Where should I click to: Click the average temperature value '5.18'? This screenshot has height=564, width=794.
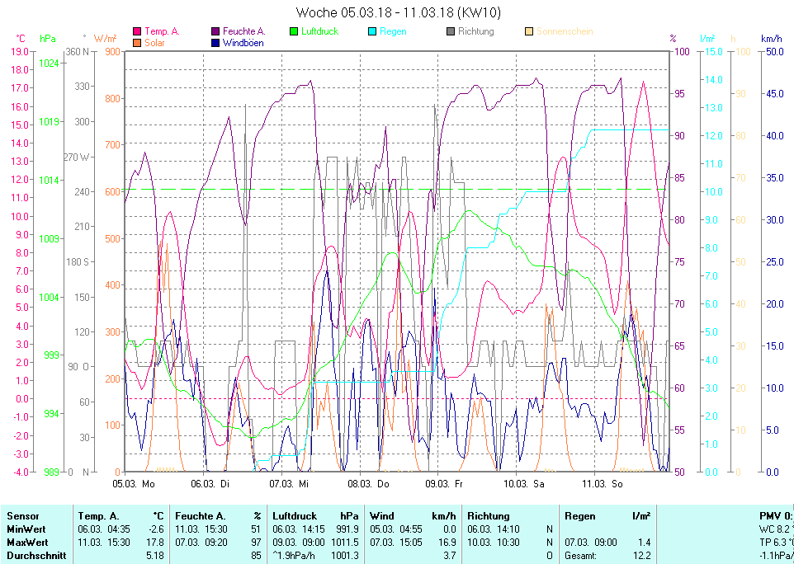coord(155,556)
